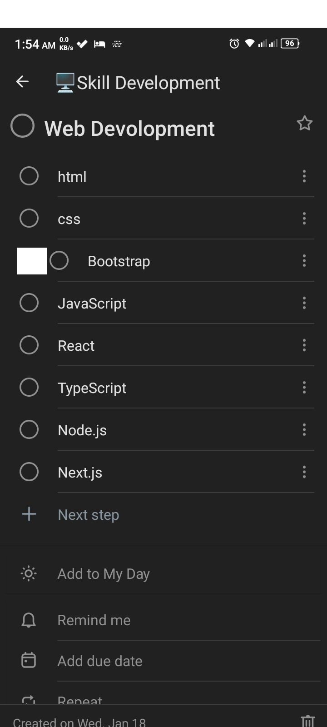Viewport: 327px width, 727px height.
Task: Tap the back arrow
Action: pyautogui.click(x=22, y=82)
